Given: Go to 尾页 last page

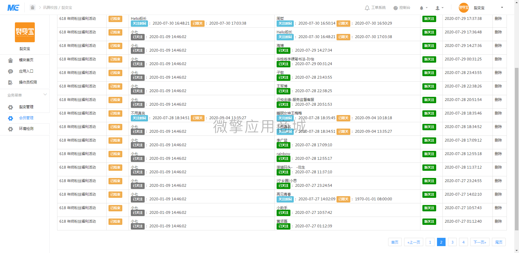Looking at the screenshot, I should (499, 242).
